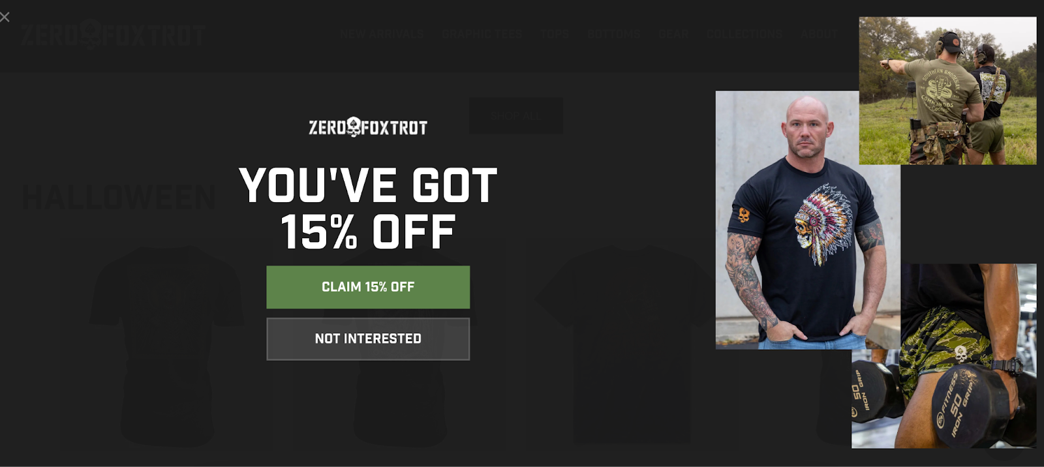Open the About navigation item
Image resolution: width=1044 pixels, height=467 pixels.
pos(820,34)
